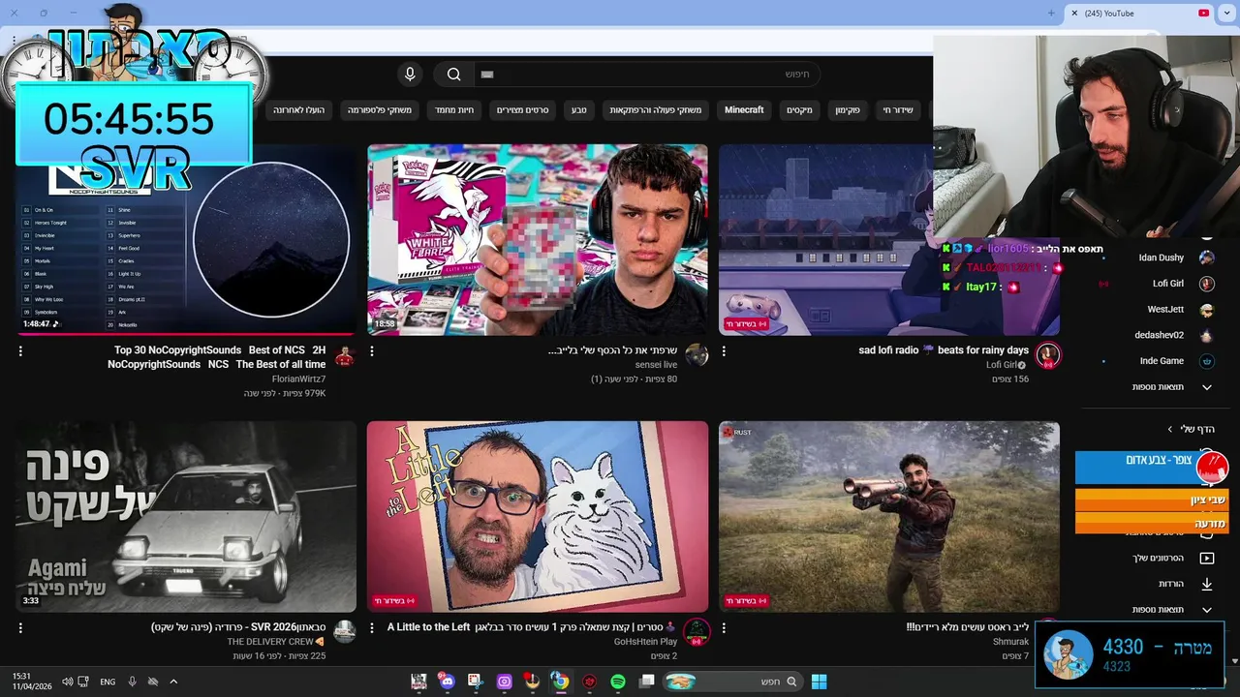Click the Lofi Girl avatar under sad lofi radio

point(1047,355)
